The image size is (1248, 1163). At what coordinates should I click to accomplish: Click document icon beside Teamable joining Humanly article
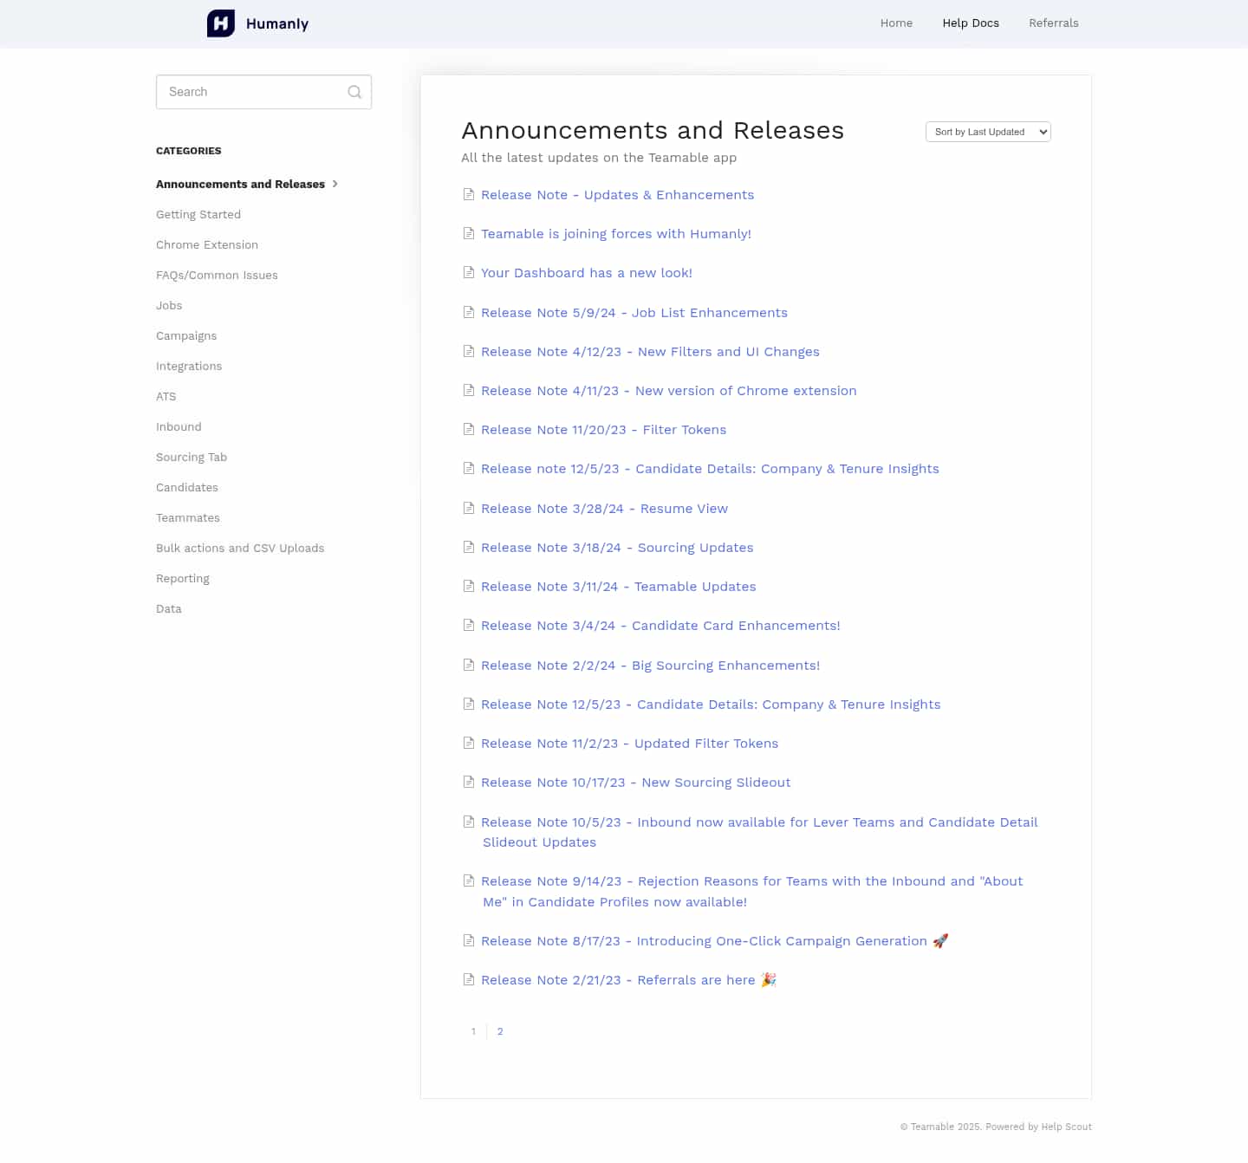click(469, 233)
